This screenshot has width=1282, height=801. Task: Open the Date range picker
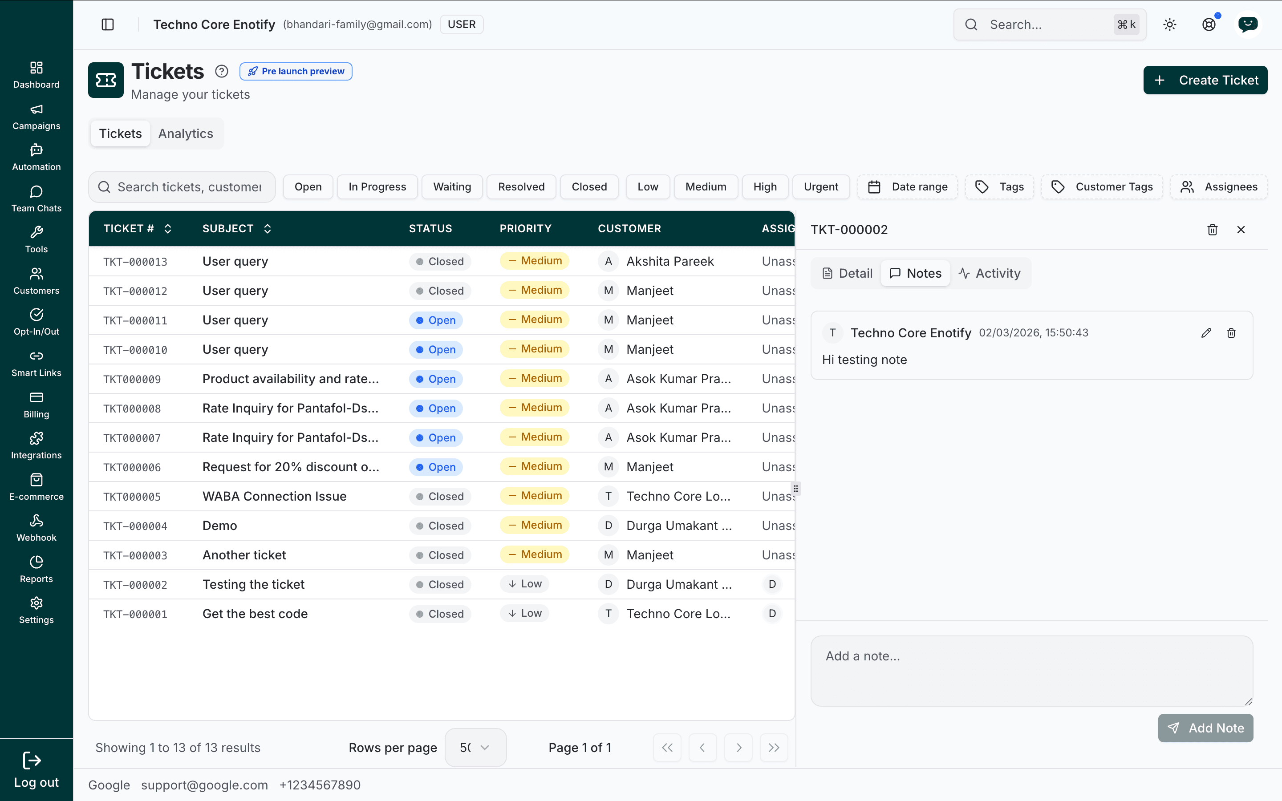(908, 187)
